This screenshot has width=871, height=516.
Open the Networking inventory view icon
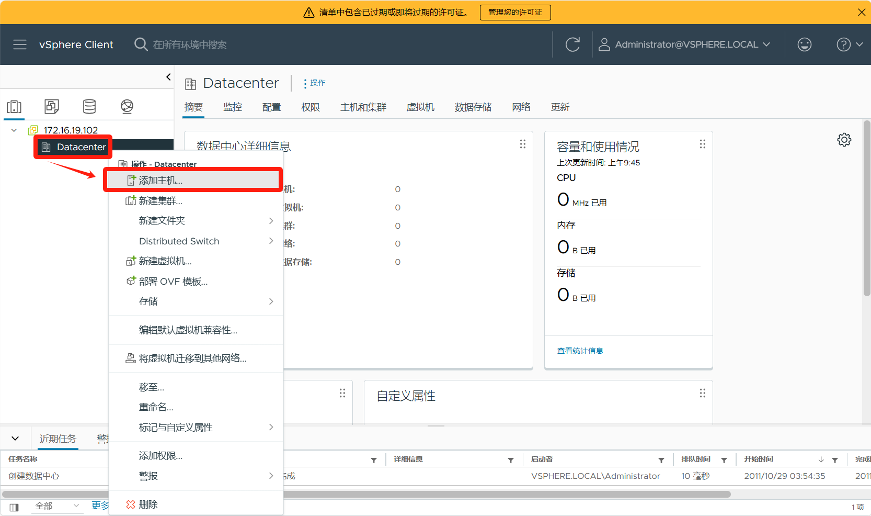pyautogui.click(x=127, y=107)
